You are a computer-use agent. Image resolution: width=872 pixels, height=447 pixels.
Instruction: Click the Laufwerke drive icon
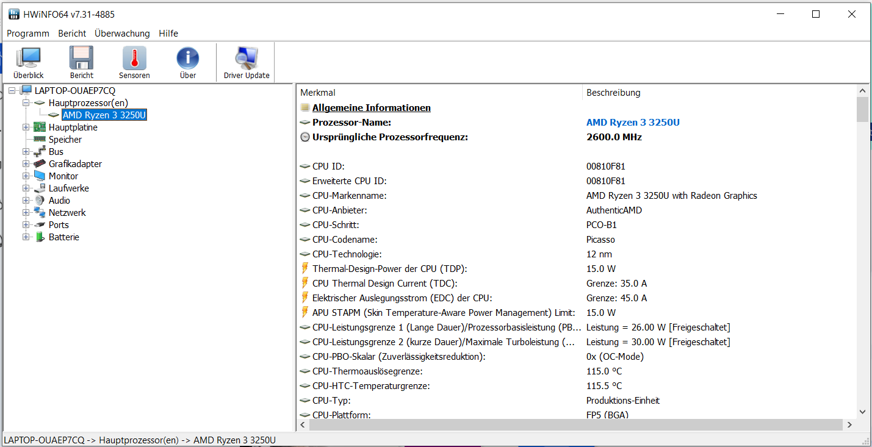pos(40,188)
